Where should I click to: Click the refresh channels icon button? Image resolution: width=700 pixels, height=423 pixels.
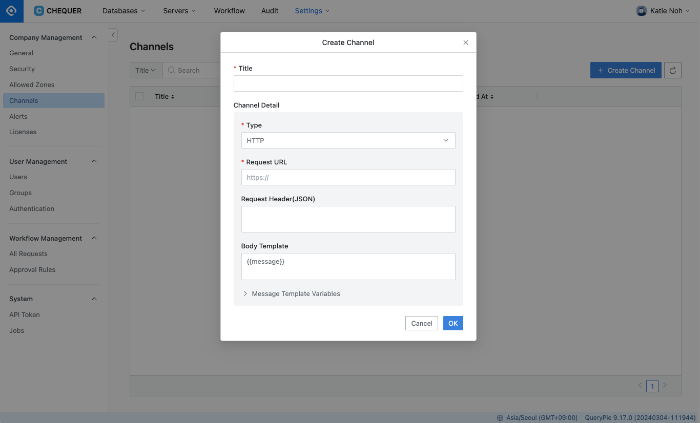pyautogui.click(x=672, y=70)
